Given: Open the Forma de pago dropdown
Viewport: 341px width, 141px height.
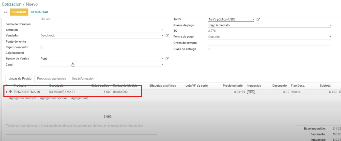Looking at the screenshot, I should click(x=330, y=37).
